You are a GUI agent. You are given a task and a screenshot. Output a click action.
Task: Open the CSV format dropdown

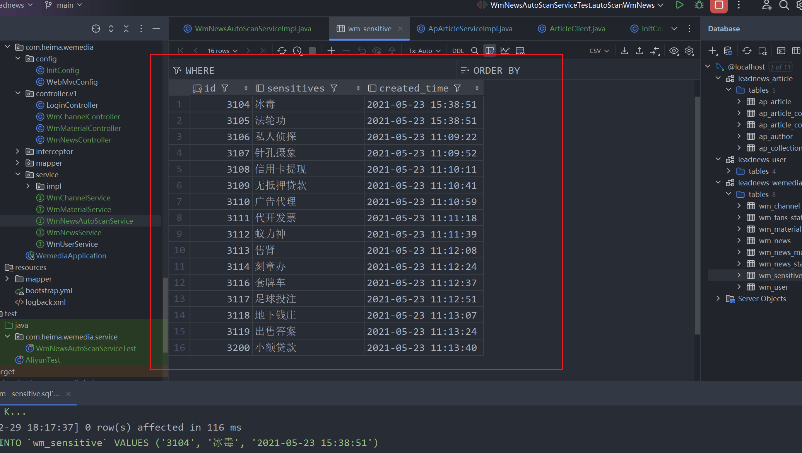(599, 51)
